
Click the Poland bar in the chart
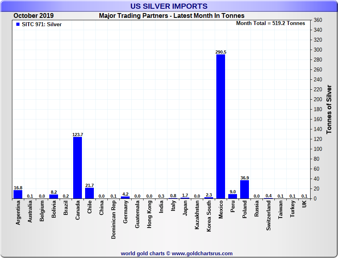pos(245,189)
